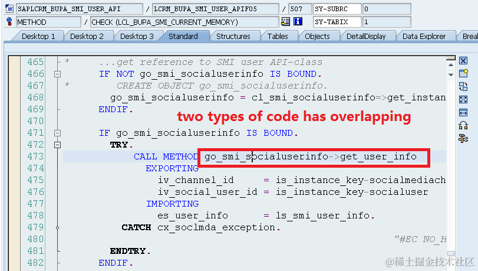Viewport: 478px width, 271px height.
Task: Close the source code tool with the X icon
Action: [463, 60]
